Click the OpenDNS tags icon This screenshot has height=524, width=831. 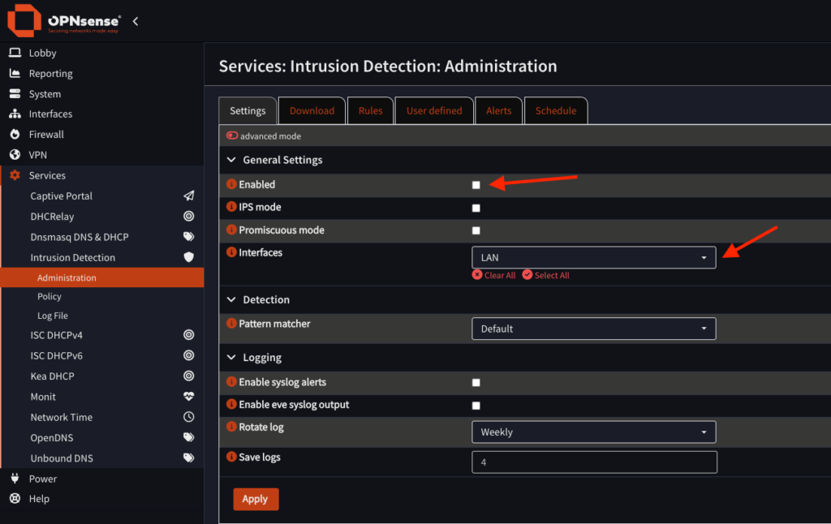[188, 437]
